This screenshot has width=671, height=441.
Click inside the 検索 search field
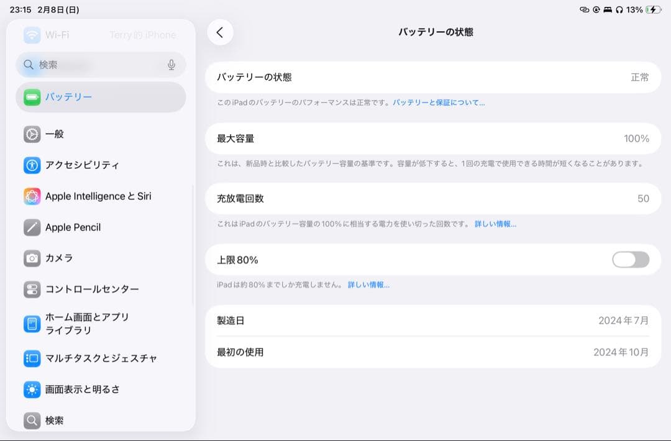93,65
